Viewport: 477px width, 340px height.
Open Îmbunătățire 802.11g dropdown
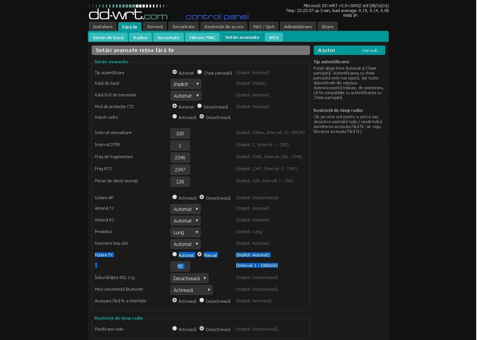point(189,278)
